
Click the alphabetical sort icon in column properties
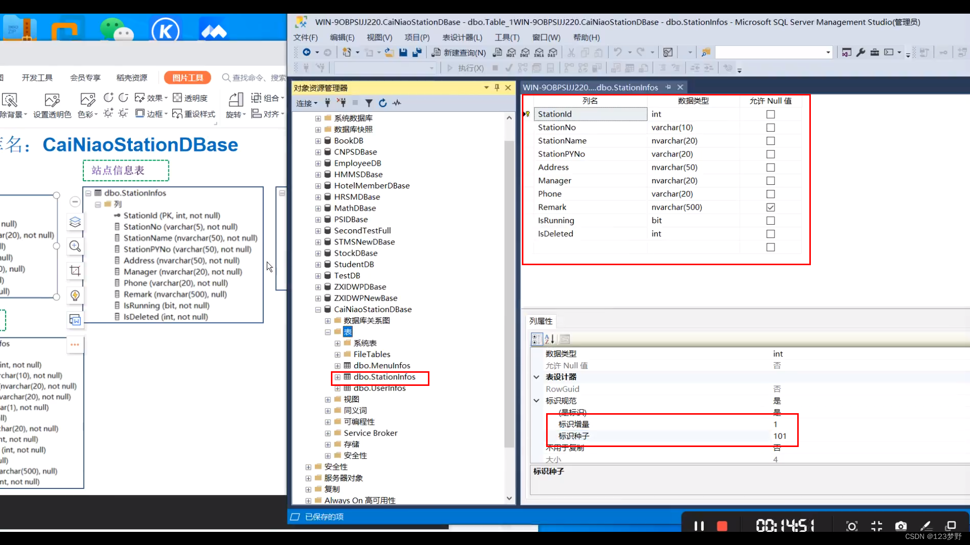pyautogui.click(x=550, y=339)
